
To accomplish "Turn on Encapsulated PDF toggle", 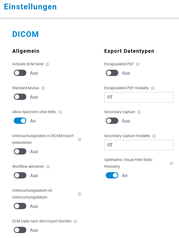I will (112, 73).
